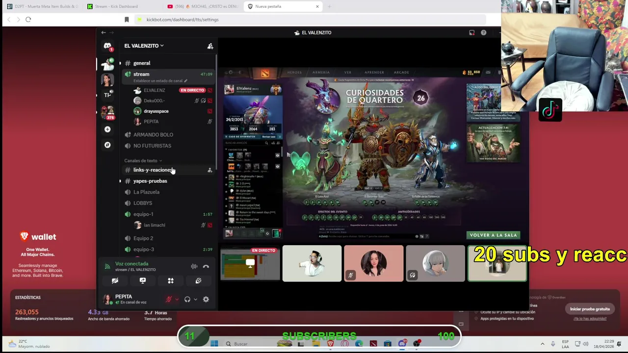Open Discord from the Windows taskbar
Image resolution: width=628 pixels, height=353 pixels.
[x=402, y=344]
